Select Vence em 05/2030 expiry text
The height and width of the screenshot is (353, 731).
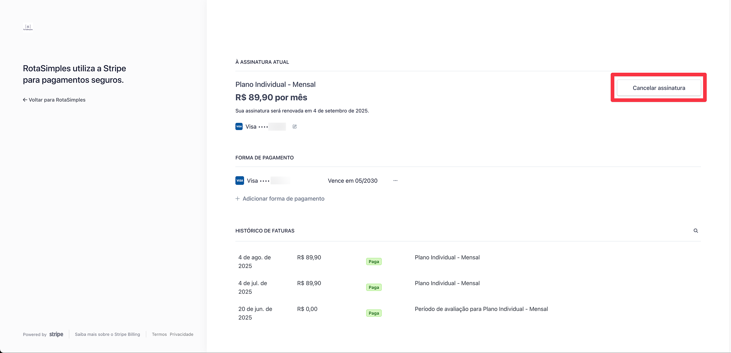tap(353, 181)
